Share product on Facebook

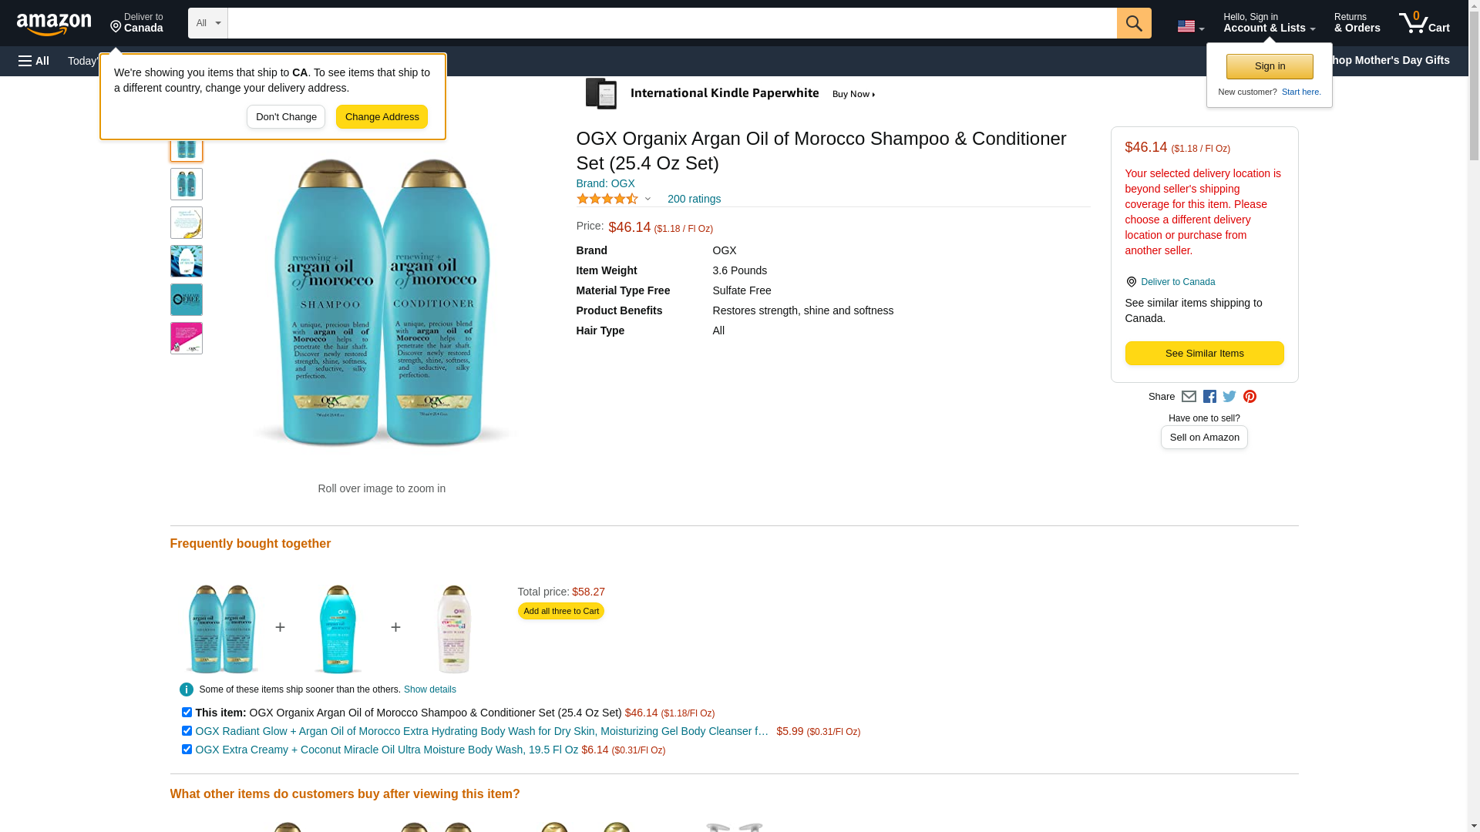pyautogui.click(x=1209, y=397)
